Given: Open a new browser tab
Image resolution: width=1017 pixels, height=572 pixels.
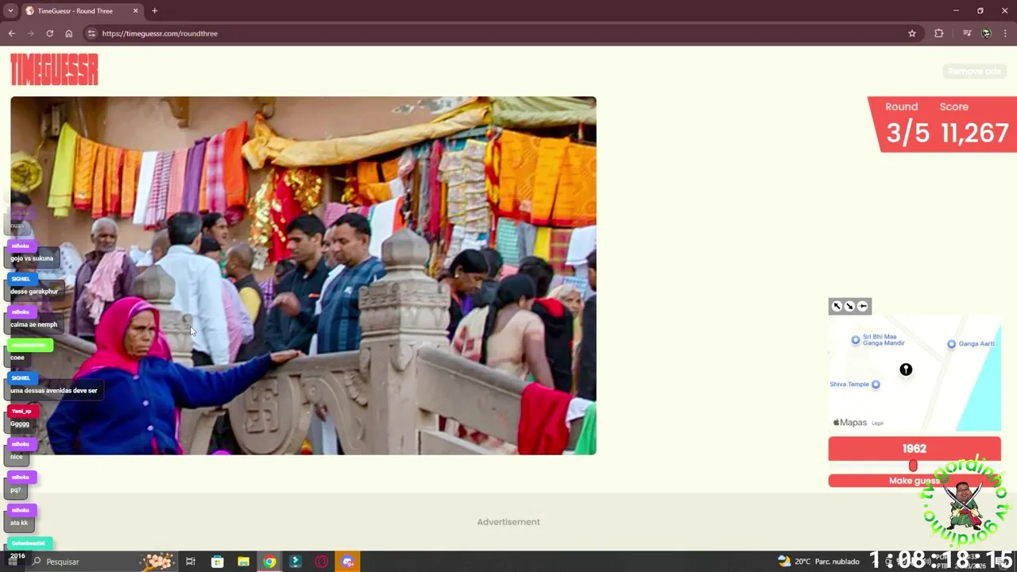Looking at the screenshot, I should coord(154,11).
